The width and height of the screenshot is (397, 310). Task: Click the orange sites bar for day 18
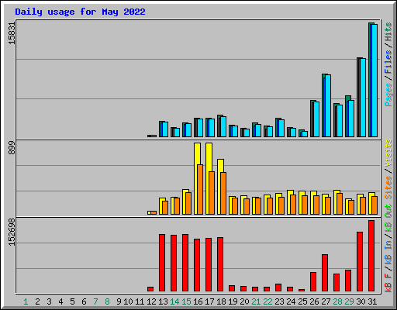click(223, 193)
